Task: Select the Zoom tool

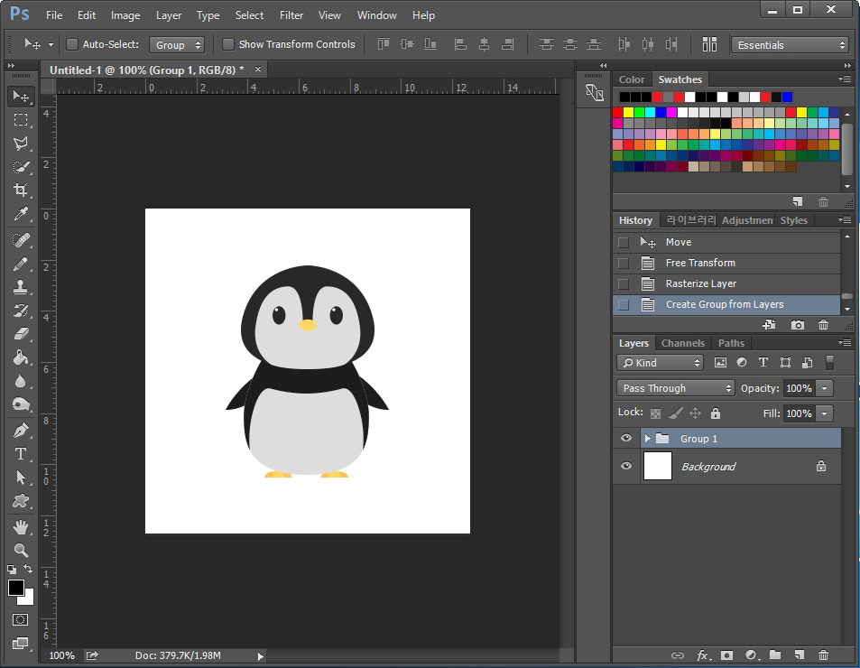Action: click(21, 550)
